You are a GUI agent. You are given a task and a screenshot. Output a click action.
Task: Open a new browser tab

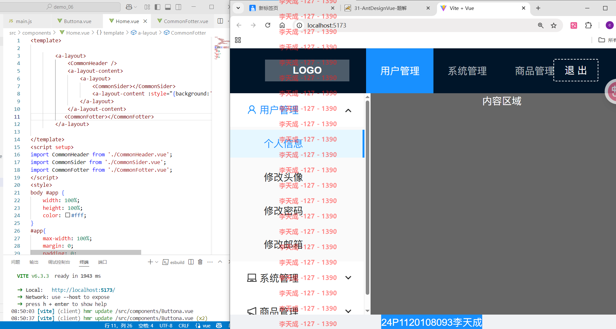click(538, 8)
